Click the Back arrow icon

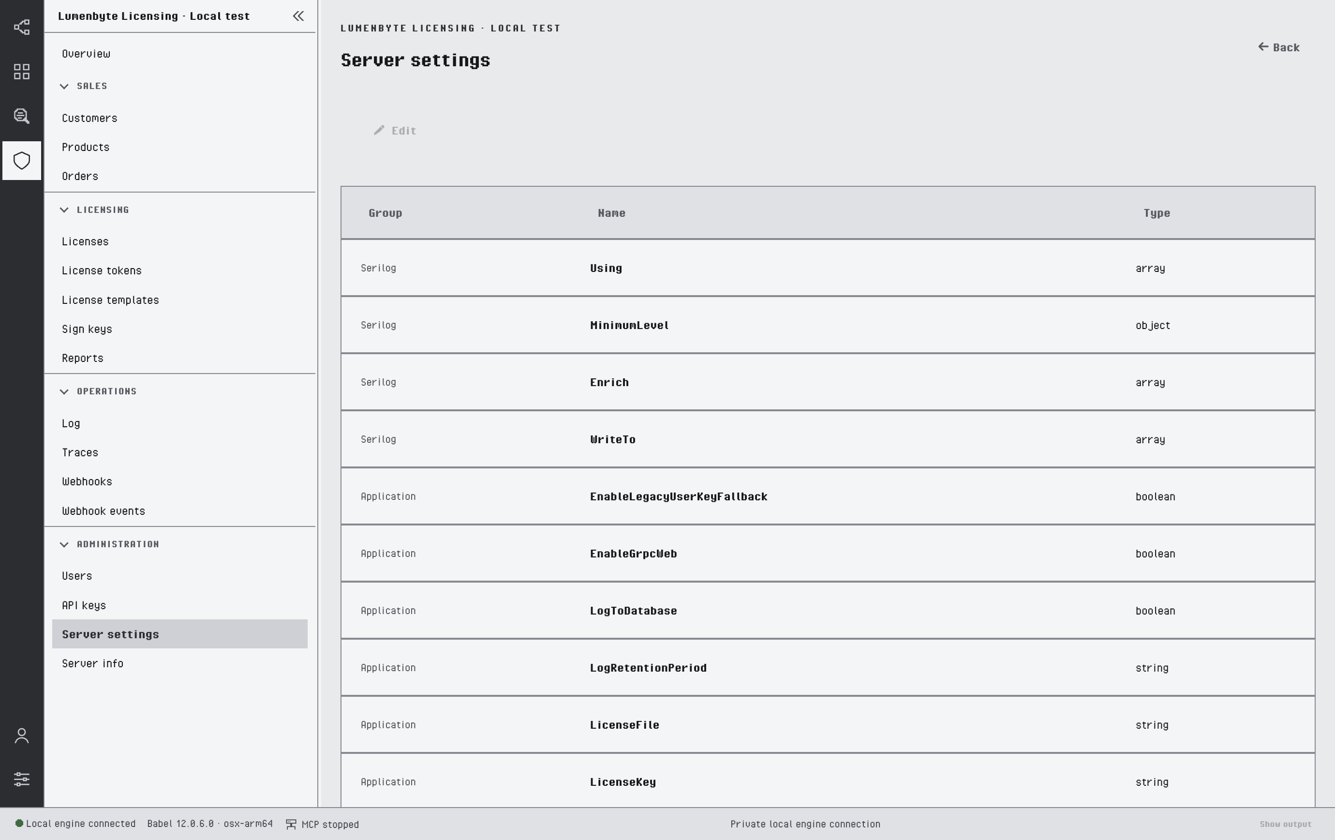1263,46
